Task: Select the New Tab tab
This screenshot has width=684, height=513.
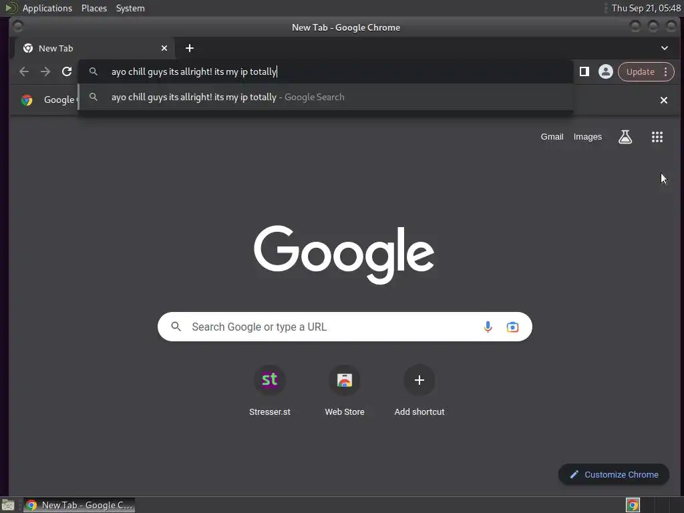Action: click(x=95, y=48)
